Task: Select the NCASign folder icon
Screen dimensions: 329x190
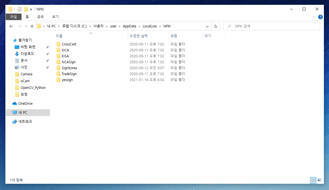Action: pos(58,62)
